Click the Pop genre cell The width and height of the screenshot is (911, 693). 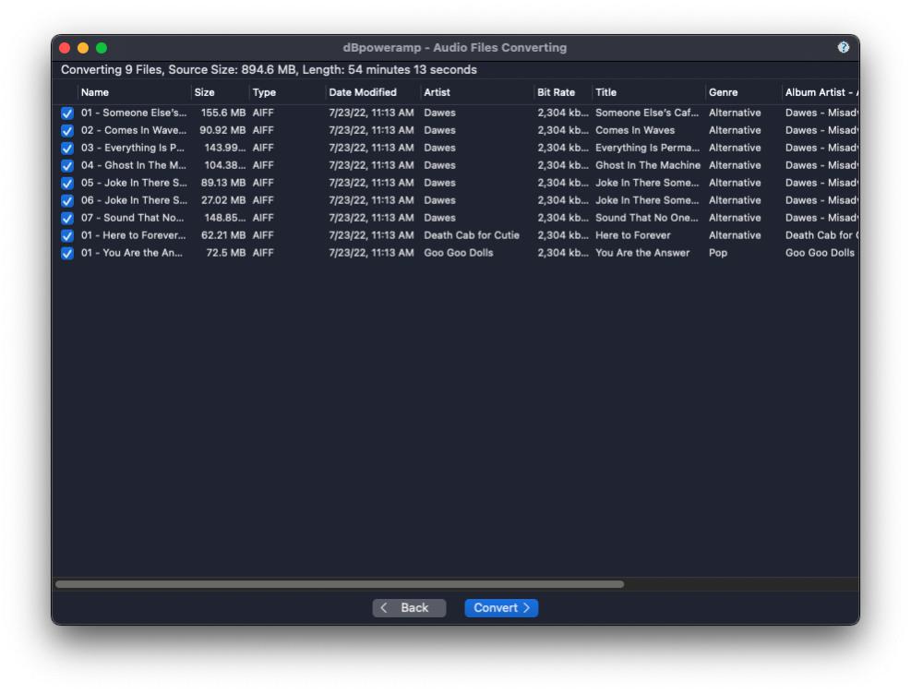tap(718, 253)
